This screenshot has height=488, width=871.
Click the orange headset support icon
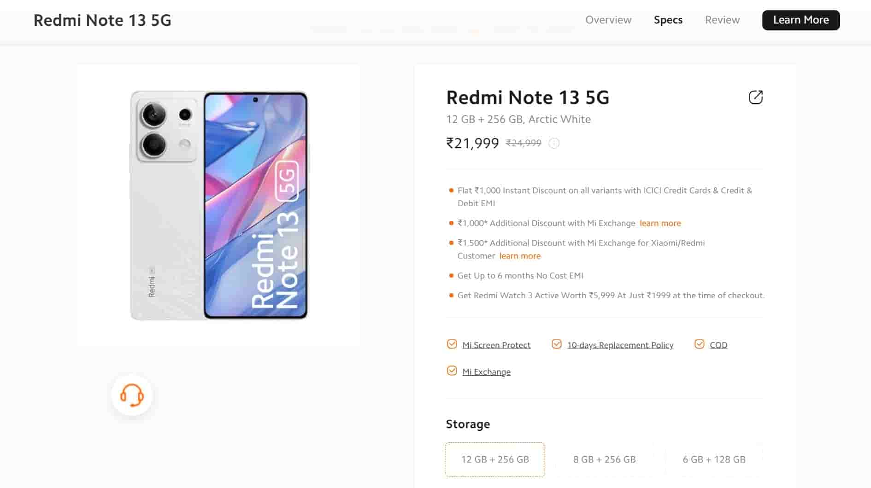point(132,395)
